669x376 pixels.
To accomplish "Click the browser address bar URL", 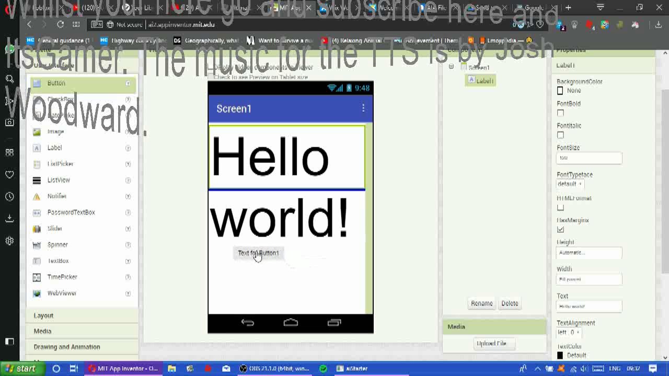I will 181,25.
